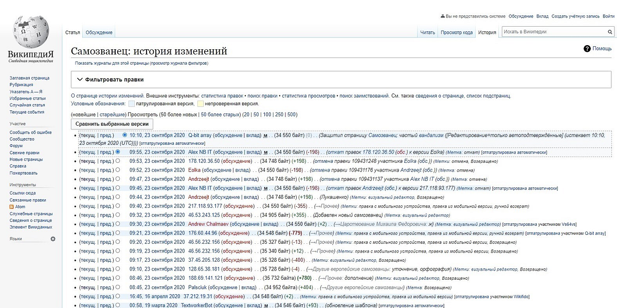Screen dimensions: 617x308
Task: Select radio button for 10:10 Q-bit array revision
Action: pyautogui.click(x=125, y=135)
